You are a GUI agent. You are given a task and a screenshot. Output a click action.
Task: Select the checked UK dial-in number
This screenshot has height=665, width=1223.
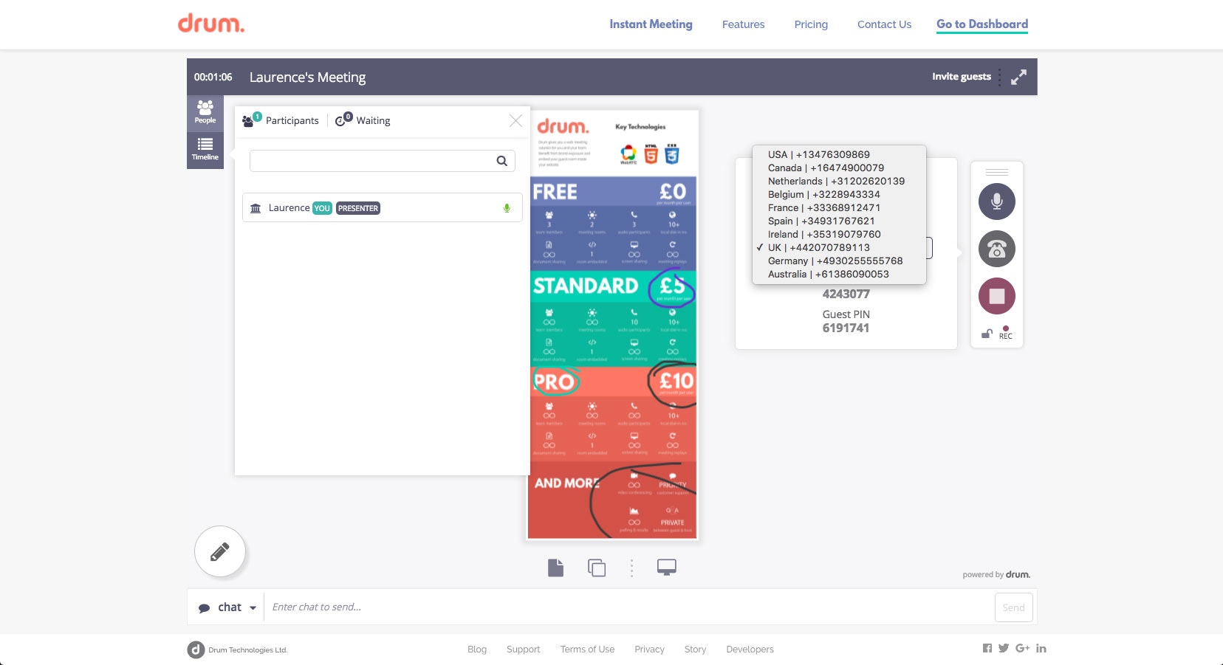(839, 247)
